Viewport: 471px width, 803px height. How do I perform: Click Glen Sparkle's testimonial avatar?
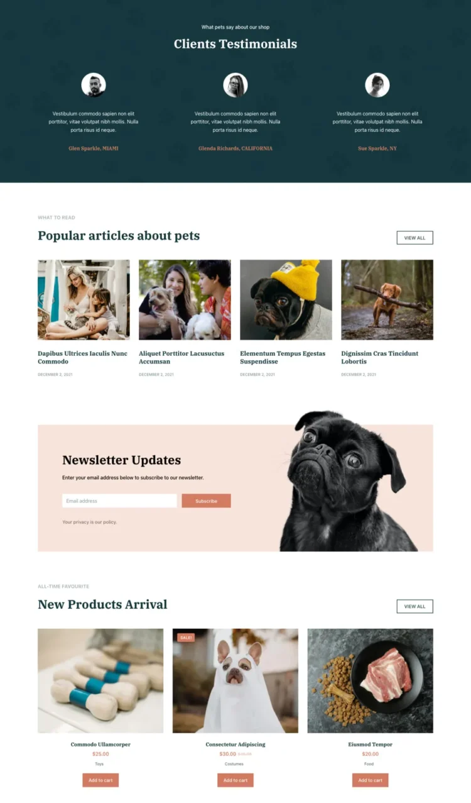pos(94,85)
